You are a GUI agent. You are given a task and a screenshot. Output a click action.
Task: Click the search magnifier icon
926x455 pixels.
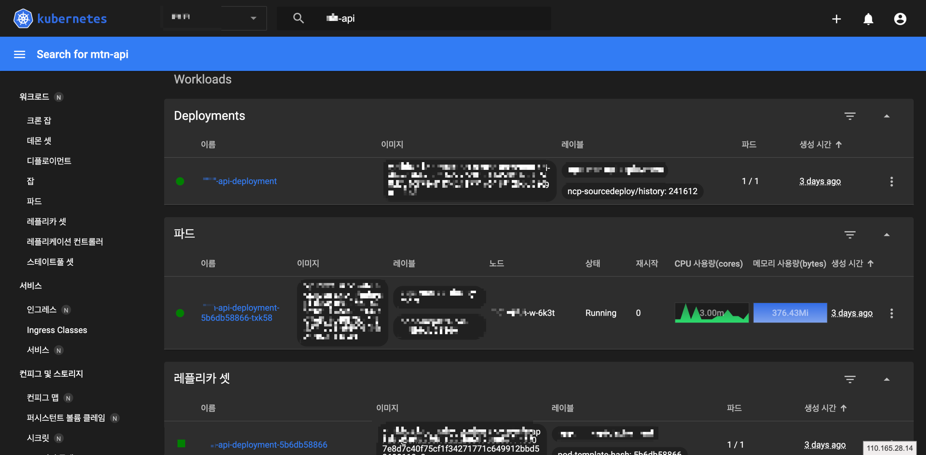point(298,18)
